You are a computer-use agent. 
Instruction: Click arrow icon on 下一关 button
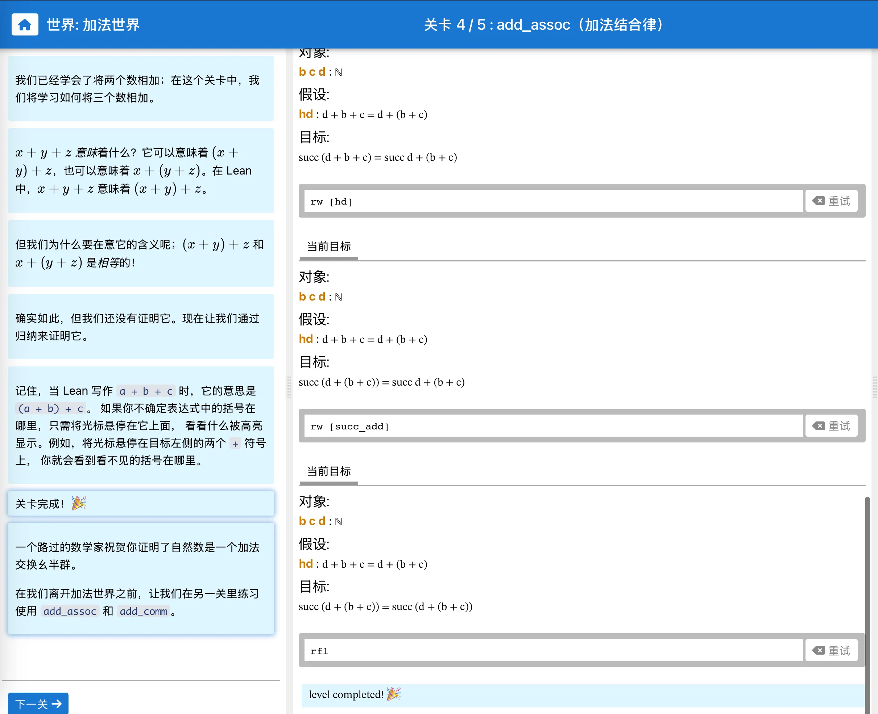[57, 704]
